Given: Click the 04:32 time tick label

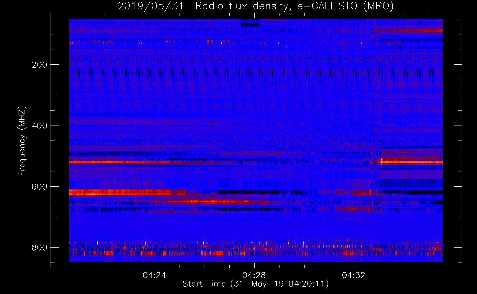Looking at the screenshot, I should (x=354, y=275).
